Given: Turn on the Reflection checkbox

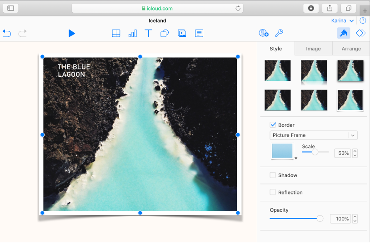Looking at the screenshot, I should tap(273, 193).
